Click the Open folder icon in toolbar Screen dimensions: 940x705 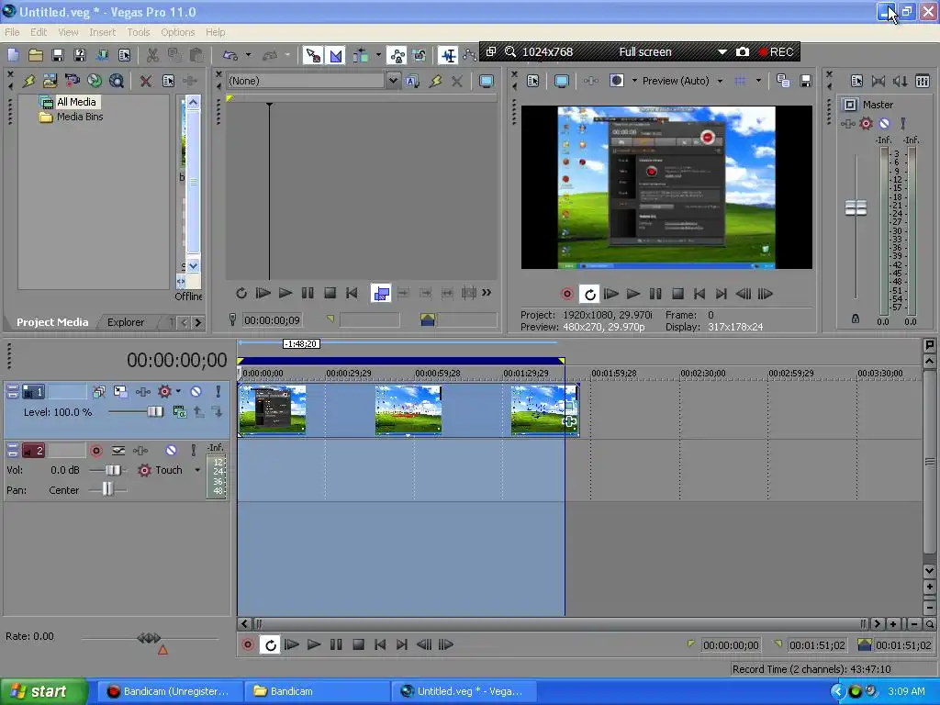click(x=36, y=55)
